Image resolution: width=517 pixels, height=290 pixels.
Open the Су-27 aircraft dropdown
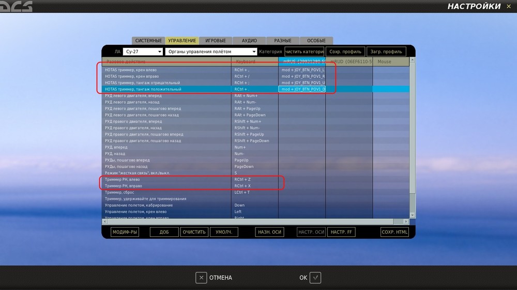click(143, 52)
